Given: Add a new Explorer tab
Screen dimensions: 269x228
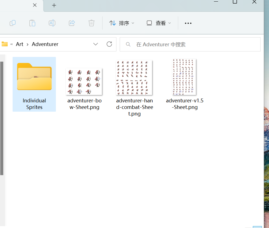Looking at the screenshot, I should (54, 5).
